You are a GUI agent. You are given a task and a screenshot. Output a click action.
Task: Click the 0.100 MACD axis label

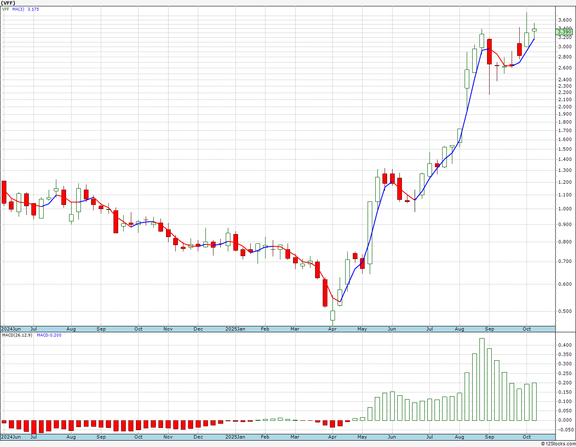pos(565,402)
